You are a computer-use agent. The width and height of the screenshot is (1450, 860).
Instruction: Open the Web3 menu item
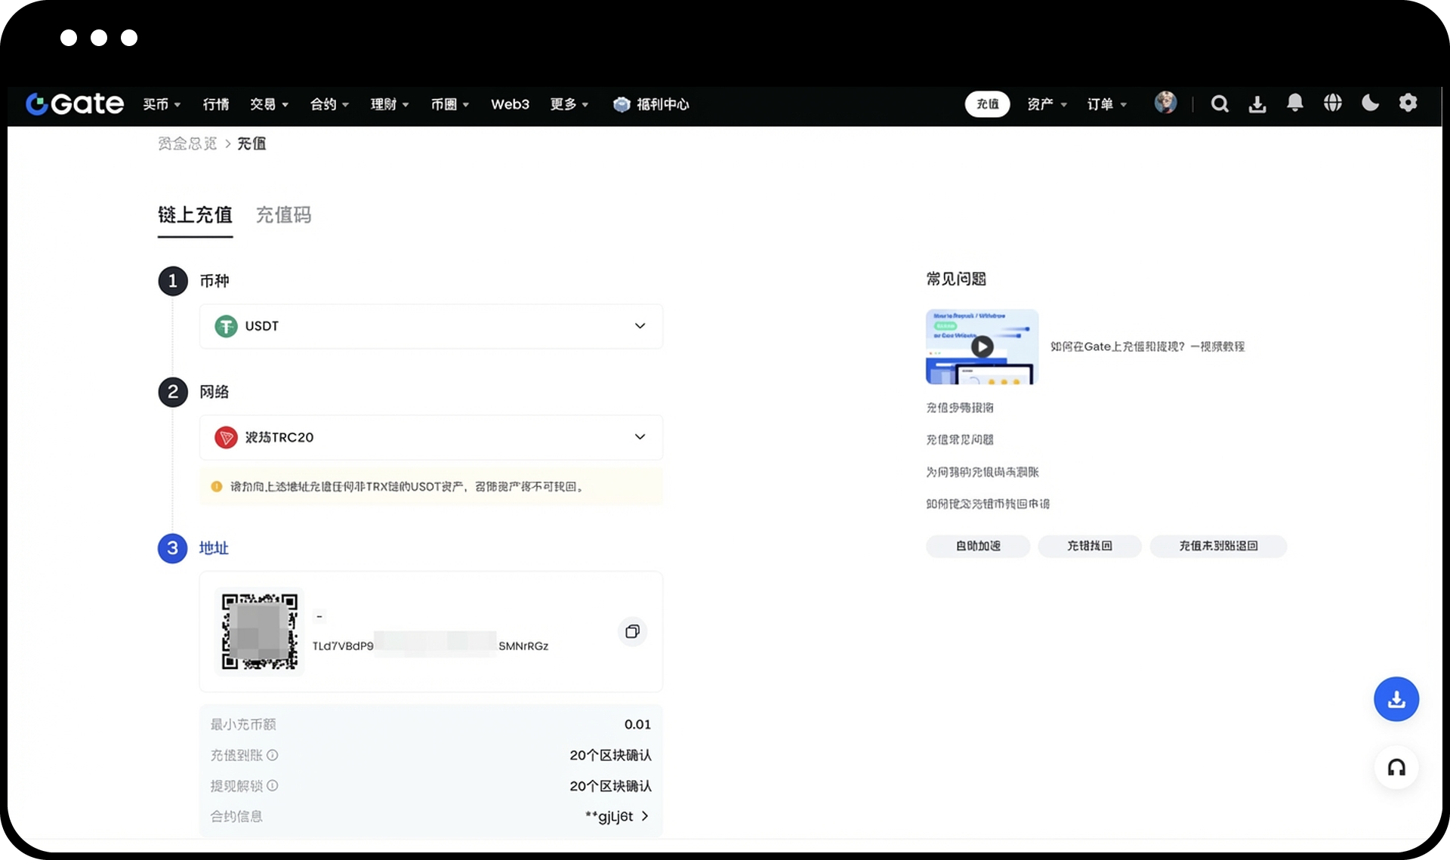point(510,104)
